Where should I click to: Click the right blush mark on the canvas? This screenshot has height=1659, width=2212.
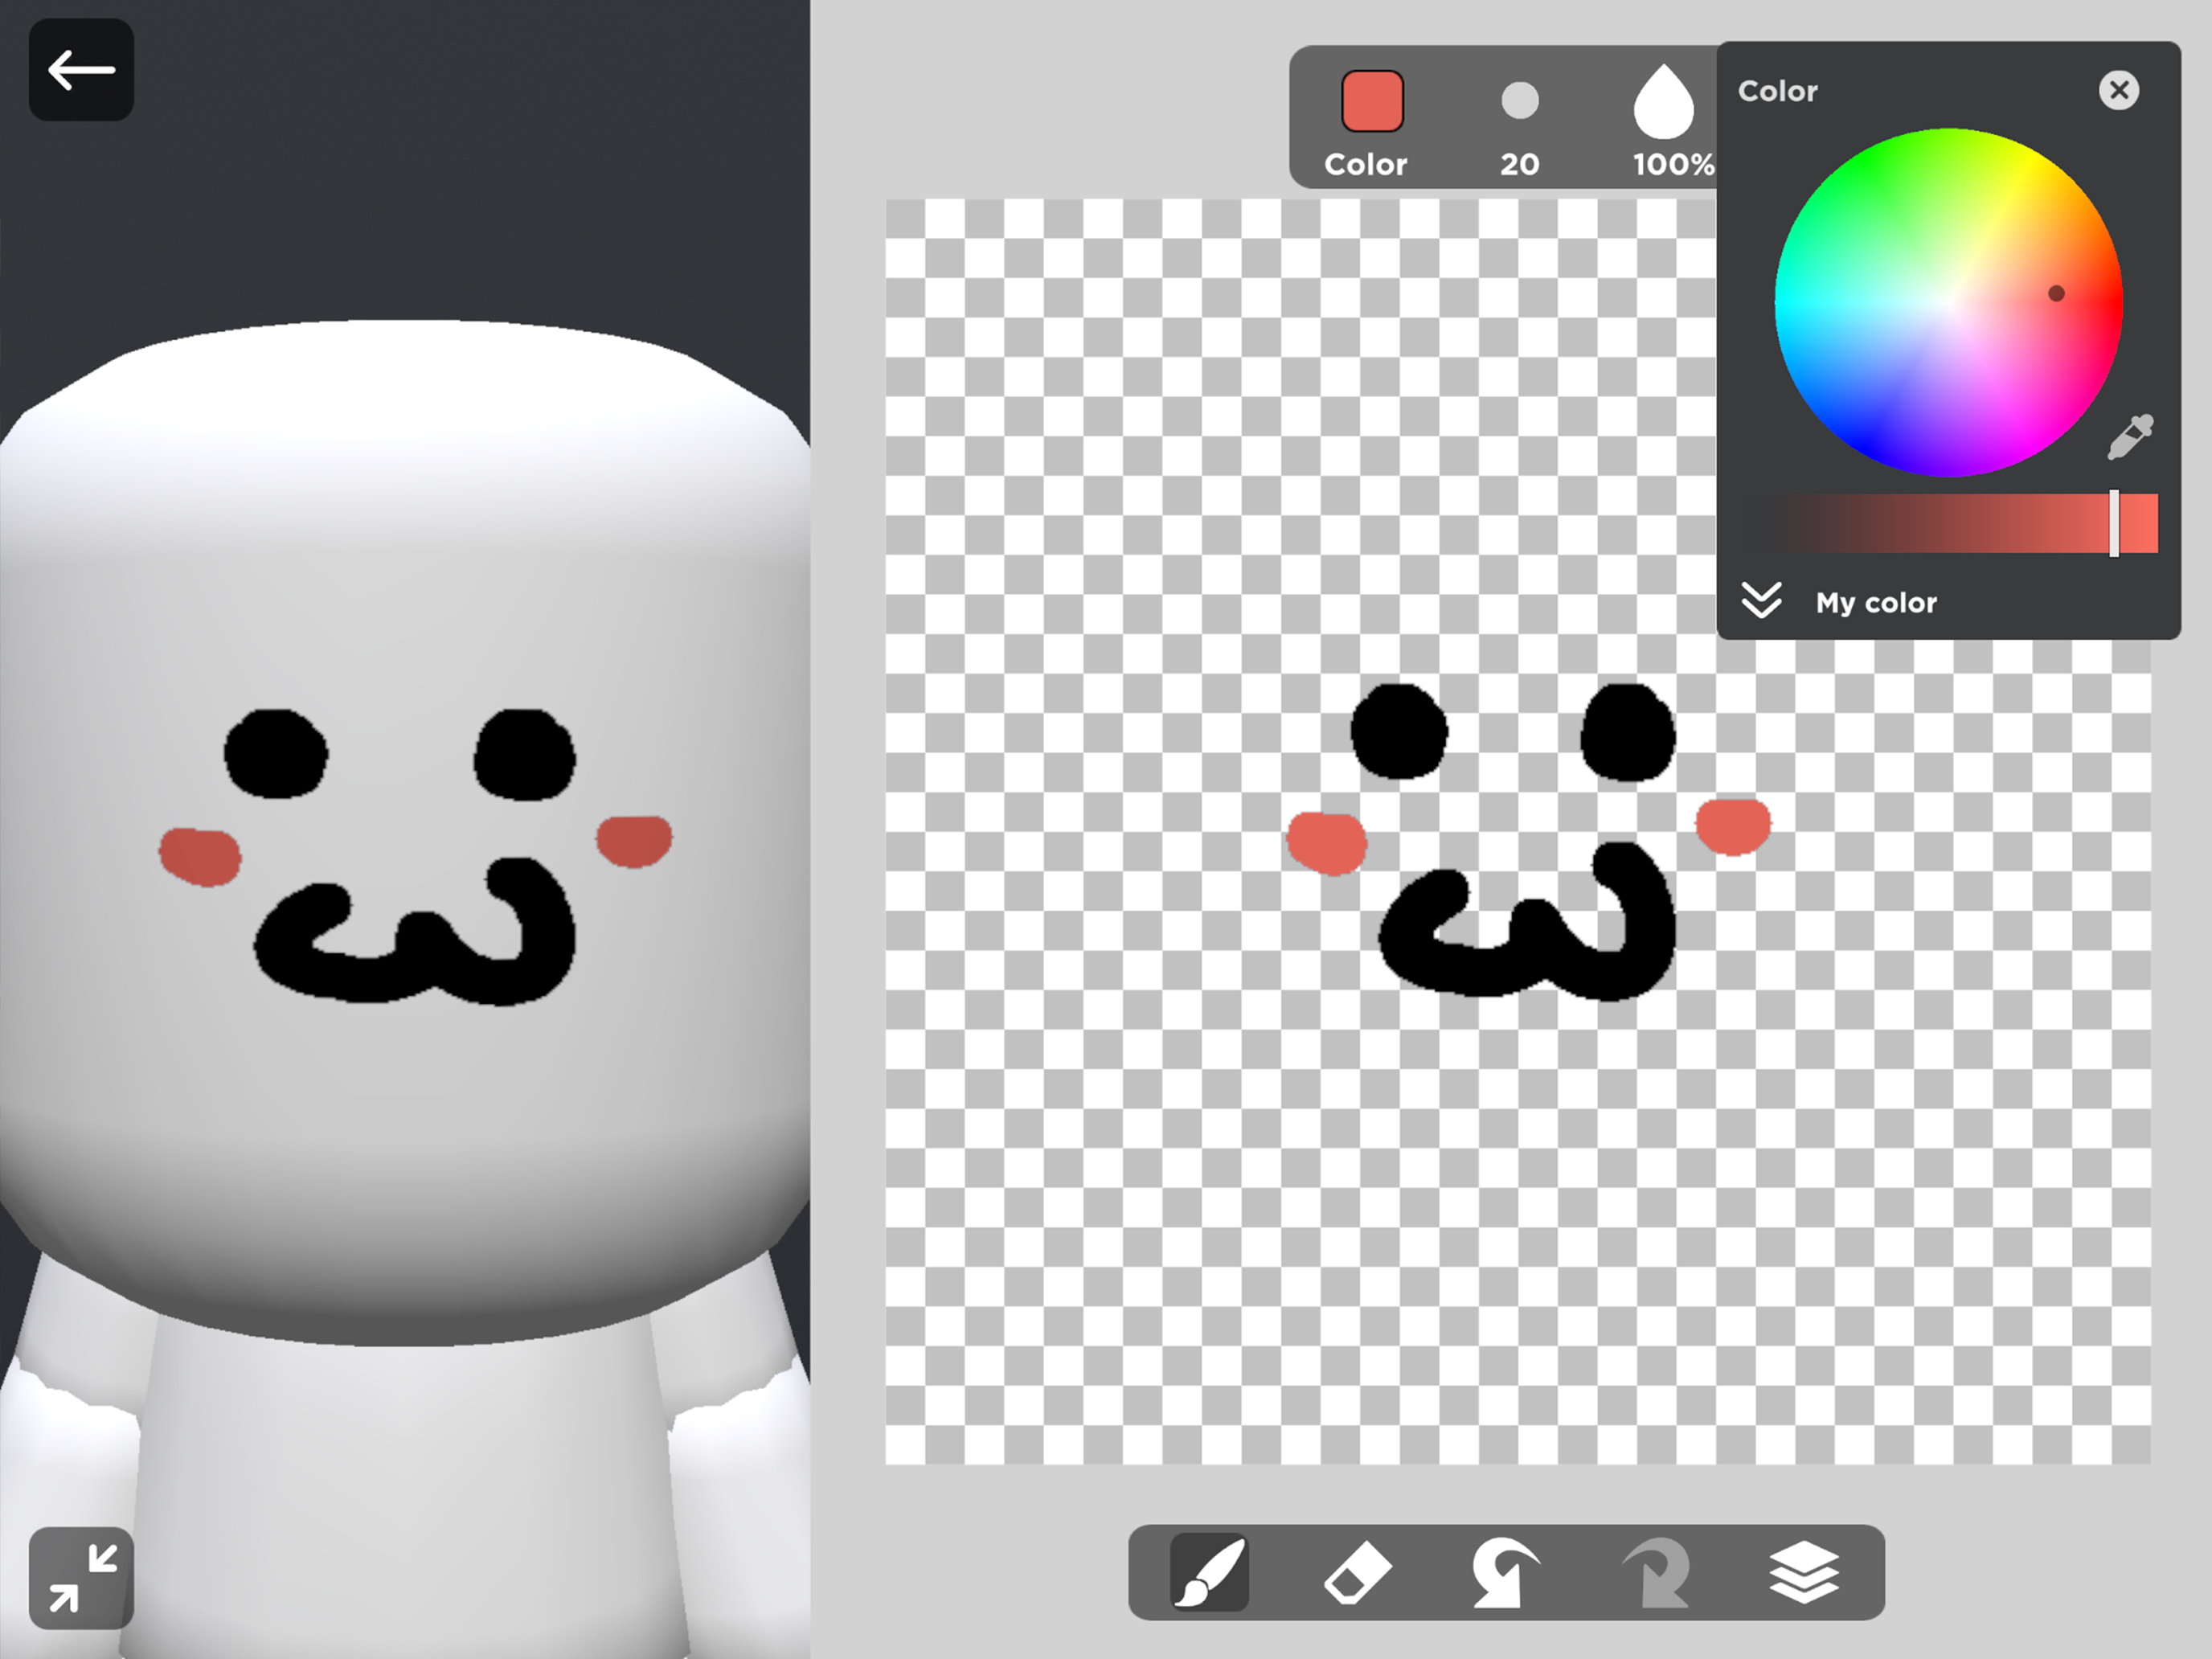[x=1733, y=826]
